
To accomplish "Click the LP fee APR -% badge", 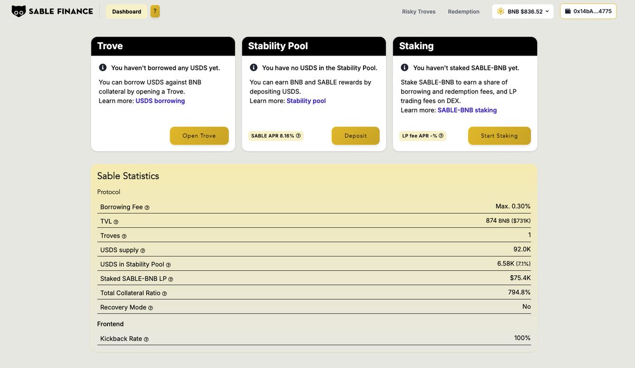I will pos(423,136).
